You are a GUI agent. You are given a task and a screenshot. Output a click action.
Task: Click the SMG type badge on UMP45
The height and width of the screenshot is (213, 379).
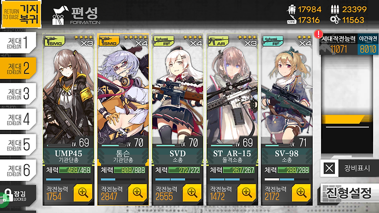click(55, 41)
